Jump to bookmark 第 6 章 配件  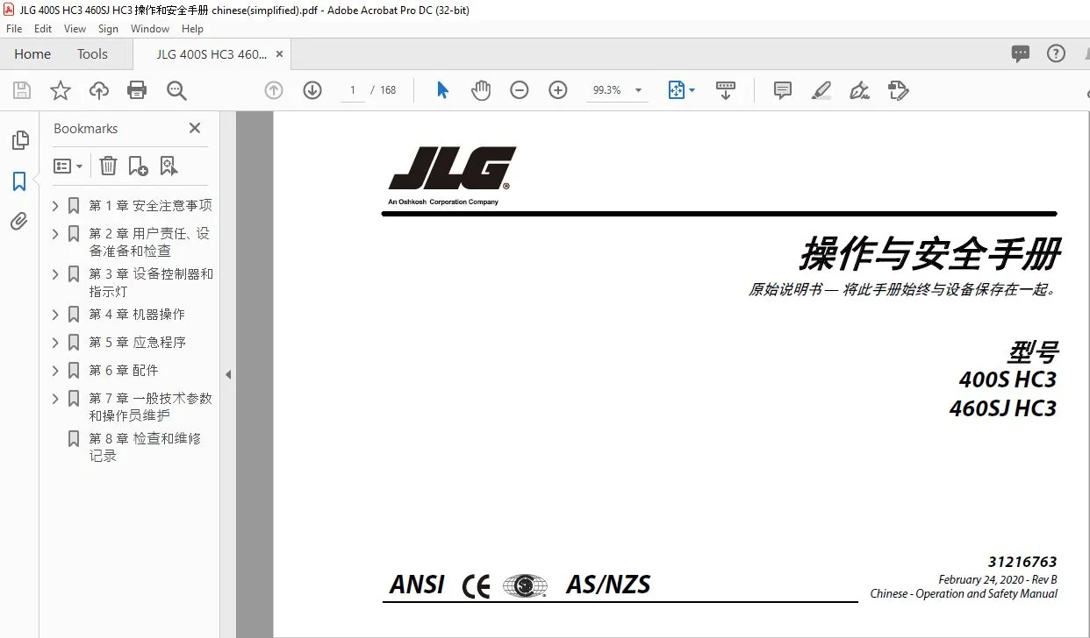tap(124, 371)
